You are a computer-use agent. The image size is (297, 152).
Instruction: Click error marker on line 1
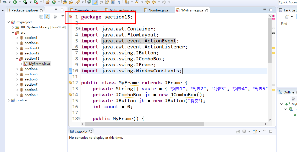[71, 17]
